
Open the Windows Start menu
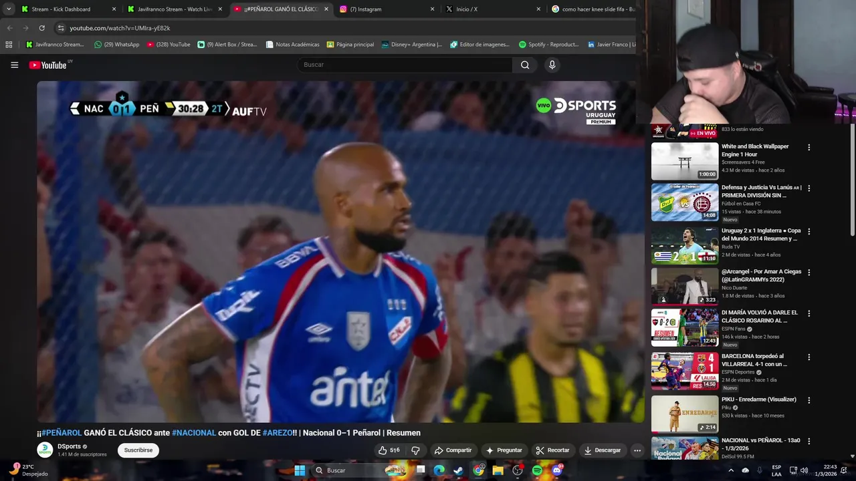pyautogui.click(x=300, y=470)
